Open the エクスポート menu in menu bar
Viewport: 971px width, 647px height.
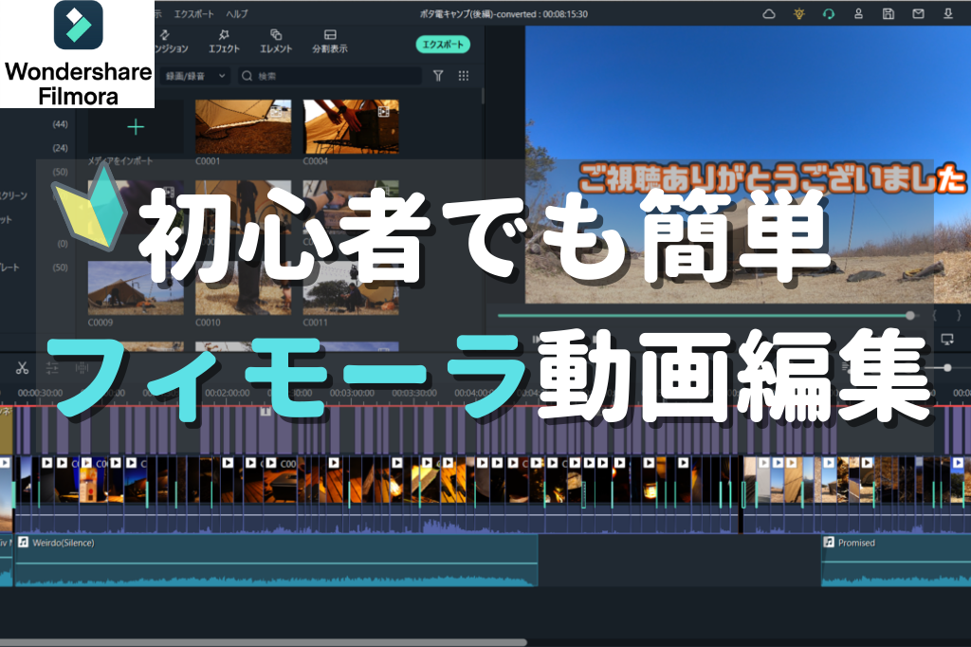point(193,13)
